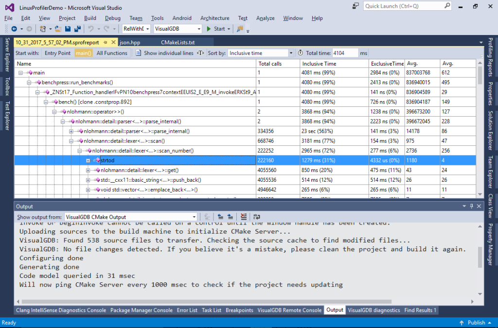Viewport: 498px width, 328px height.
Task: Click the New Project icon
Action: pyautogui.click(x=42, y=29)
